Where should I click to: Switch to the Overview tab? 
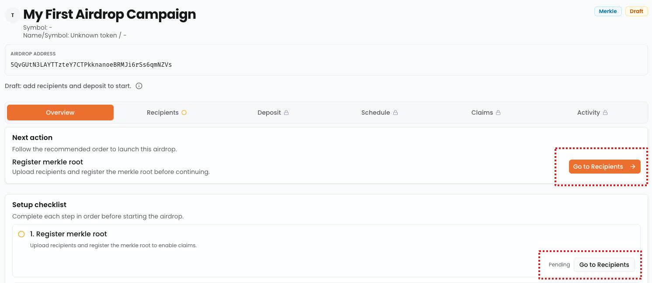click(60, 113)
